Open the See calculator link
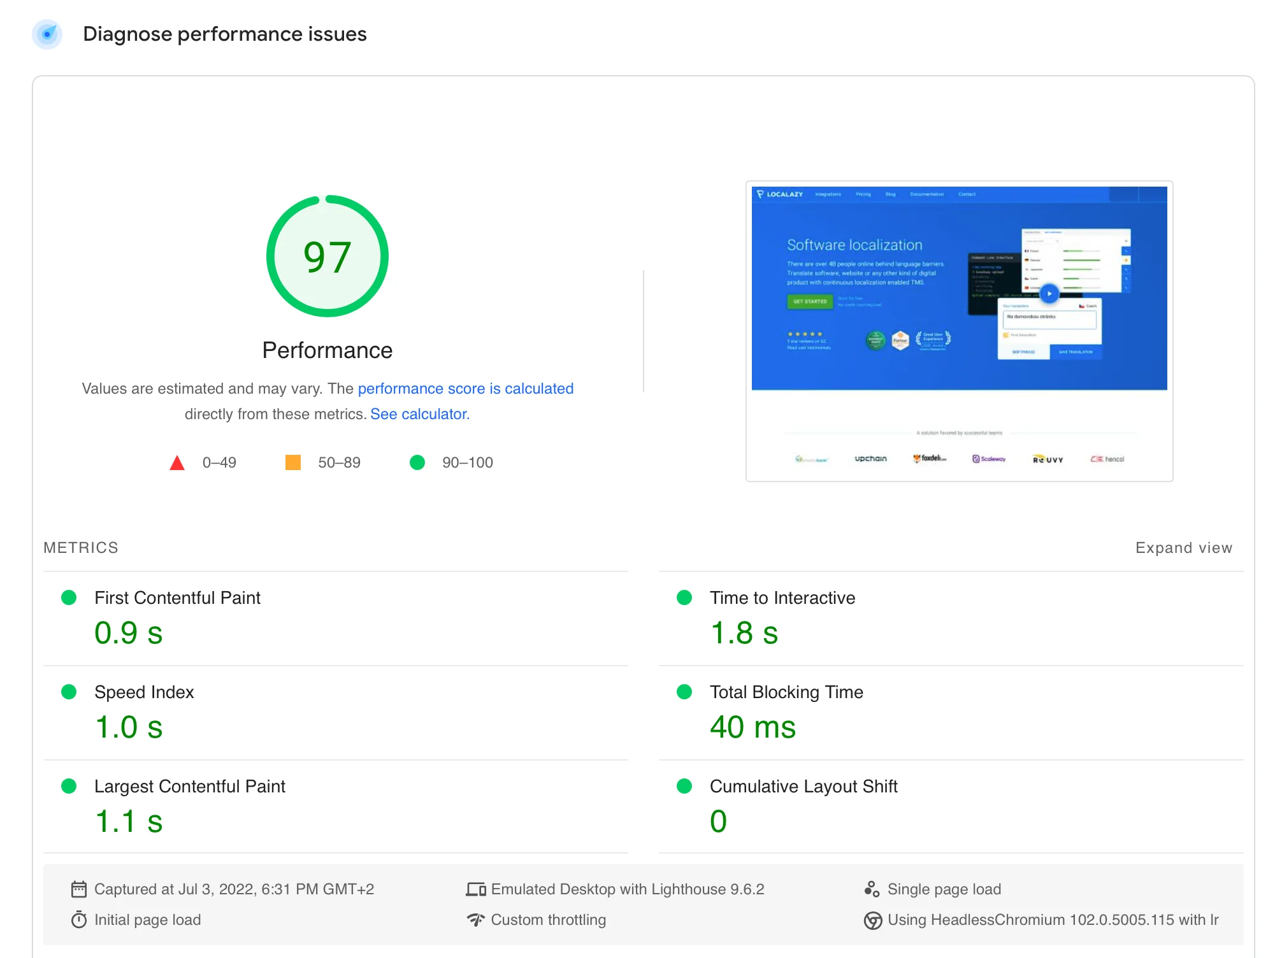The height and width of the screenshot is (958, 1282). 419,414
